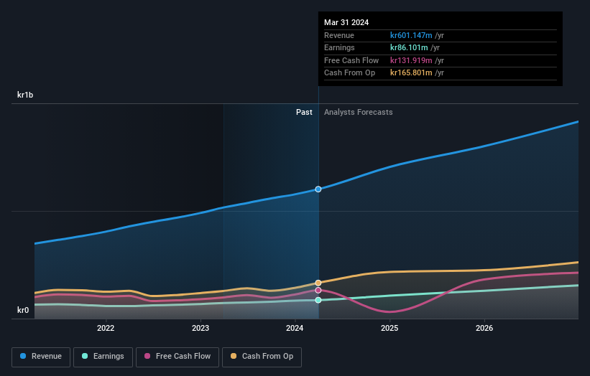Click the kr86.101m earnings value

pos(409,47)
